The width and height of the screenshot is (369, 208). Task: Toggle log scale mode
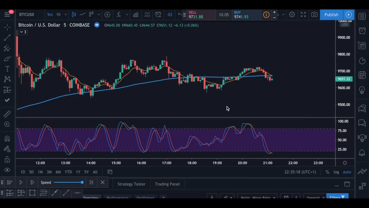click(336, 172)
